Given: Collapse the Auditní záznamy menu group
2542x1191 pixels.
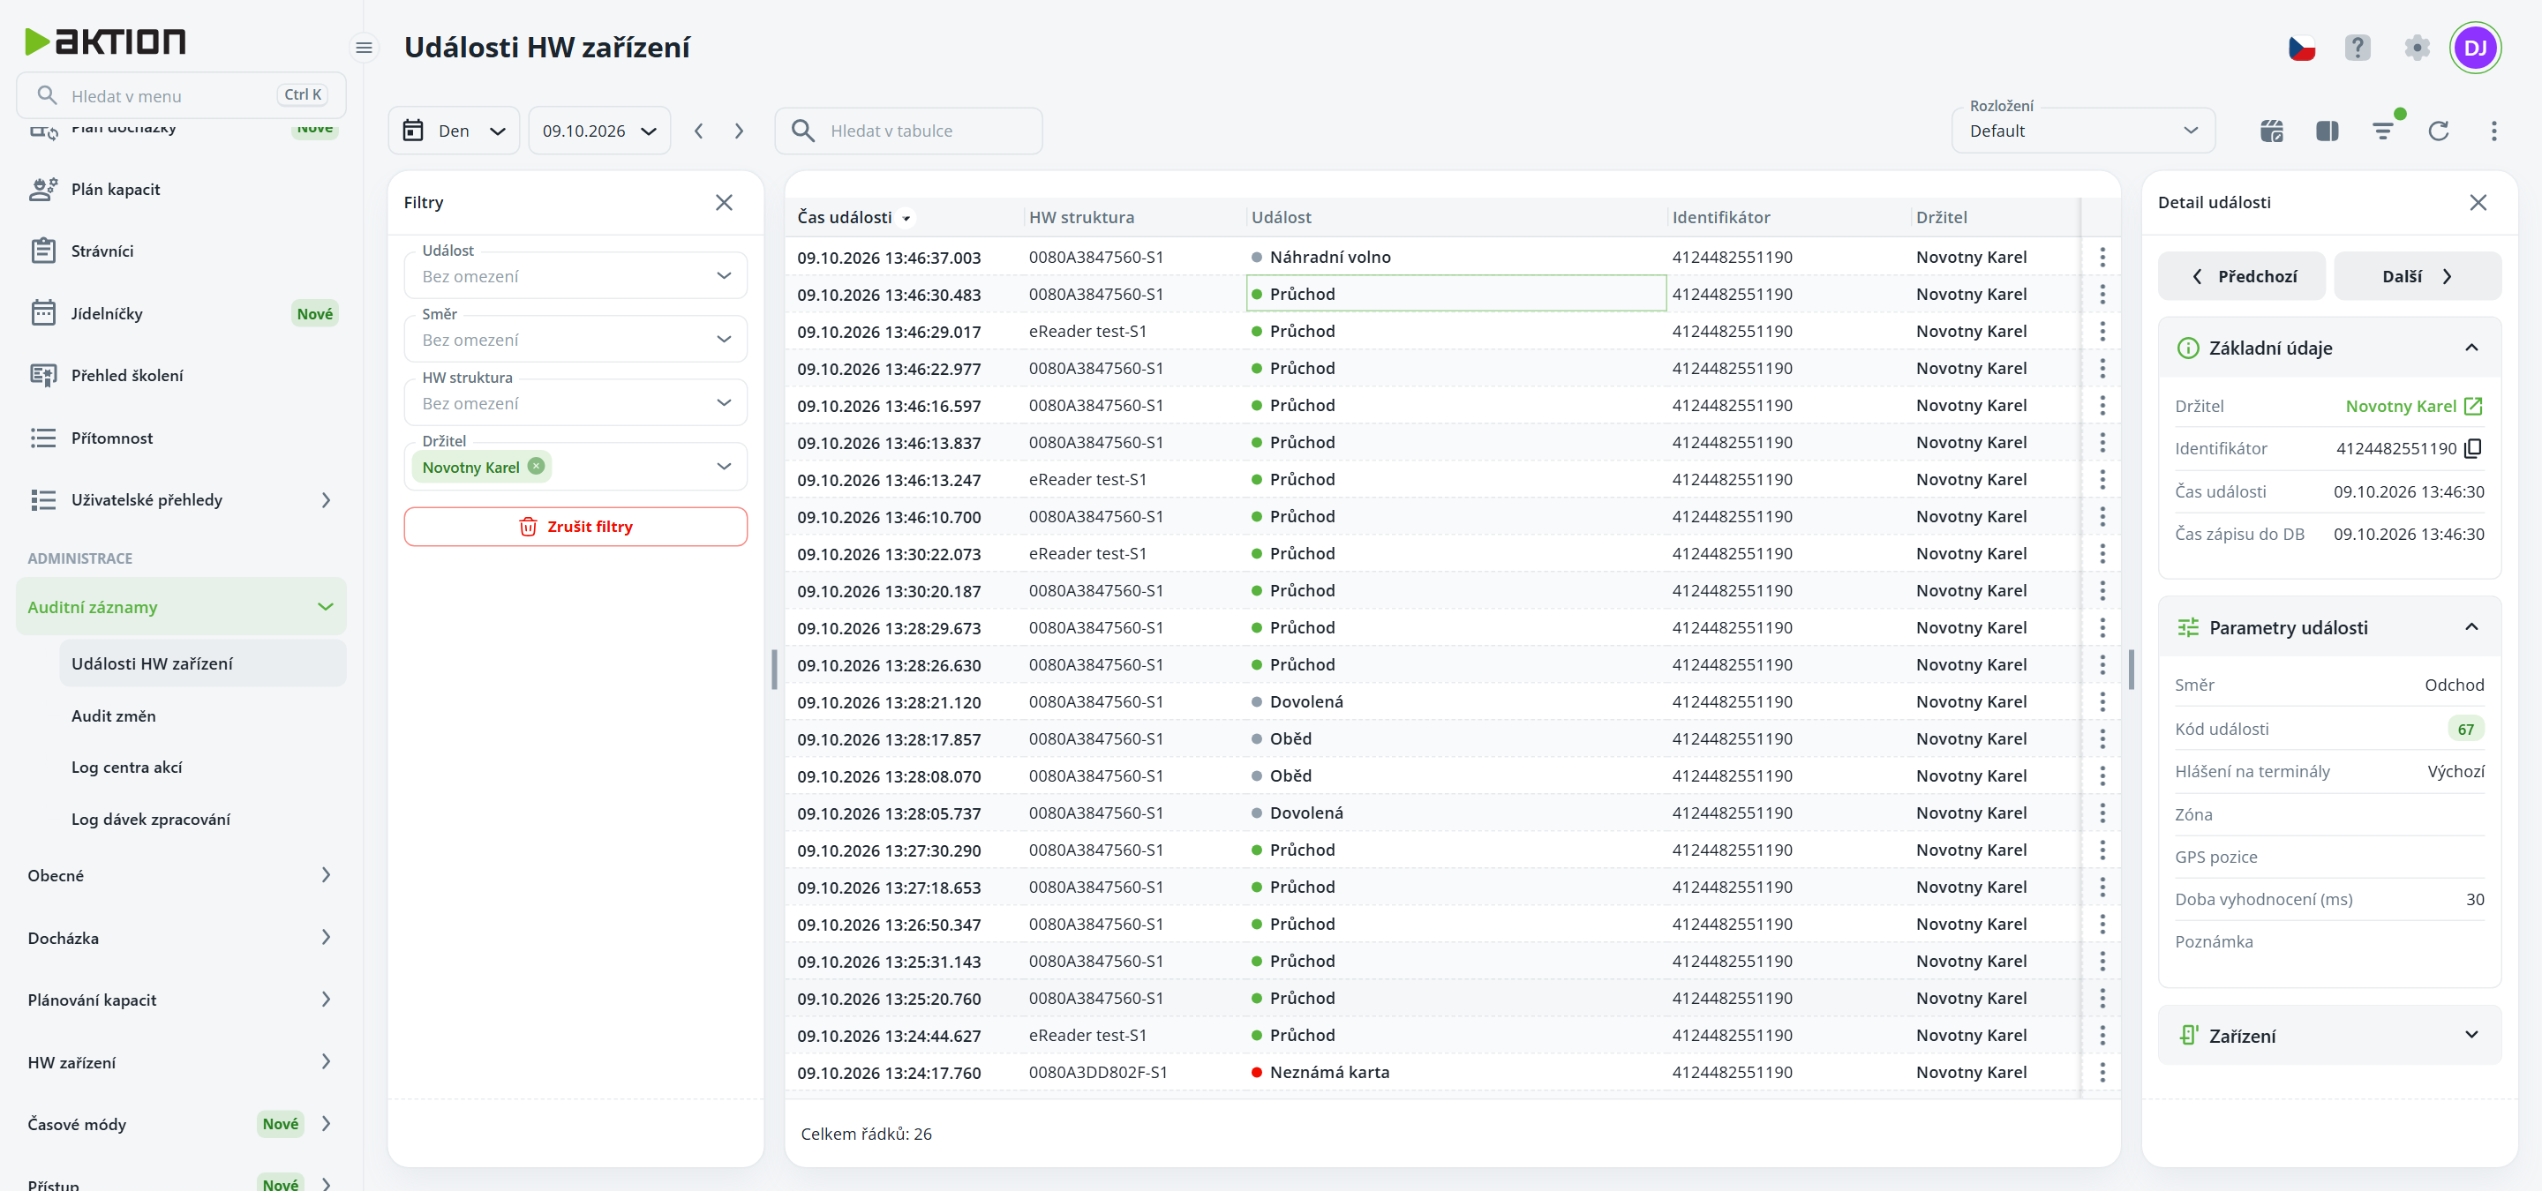Looking at the screenshot, I should click(182, 607).
